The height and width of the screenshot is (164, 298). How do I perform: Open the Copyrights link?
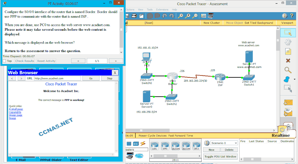[x=15, y=112]
